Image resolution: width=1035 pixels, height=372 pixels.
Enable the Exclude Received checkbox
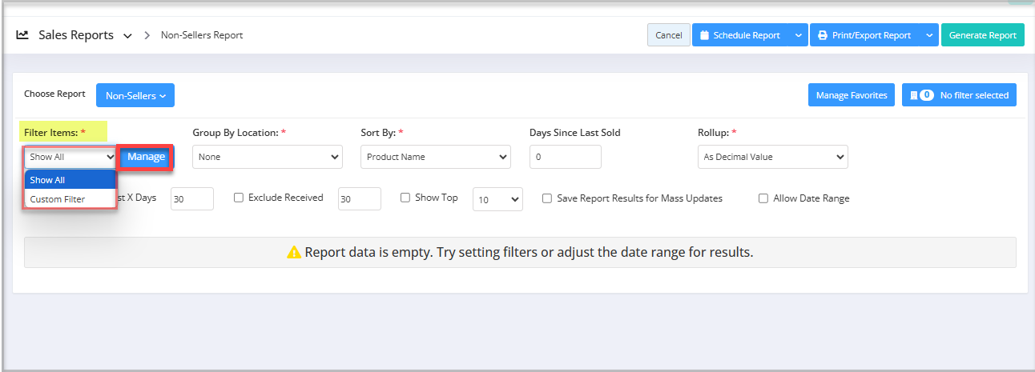point(239,198)
